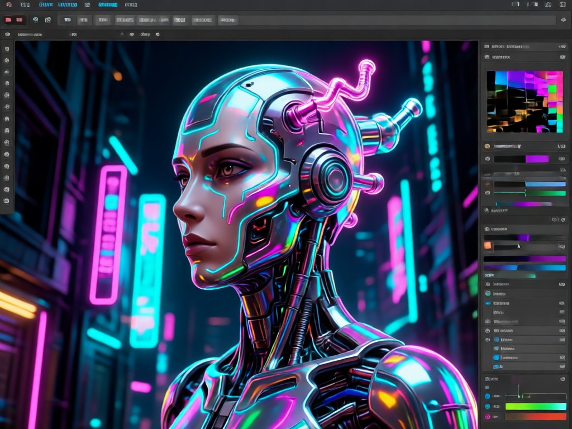Toggle visibility icon on the bottom layer row
572x429 pixels.
pyautogui.click(x=562, y=366)
